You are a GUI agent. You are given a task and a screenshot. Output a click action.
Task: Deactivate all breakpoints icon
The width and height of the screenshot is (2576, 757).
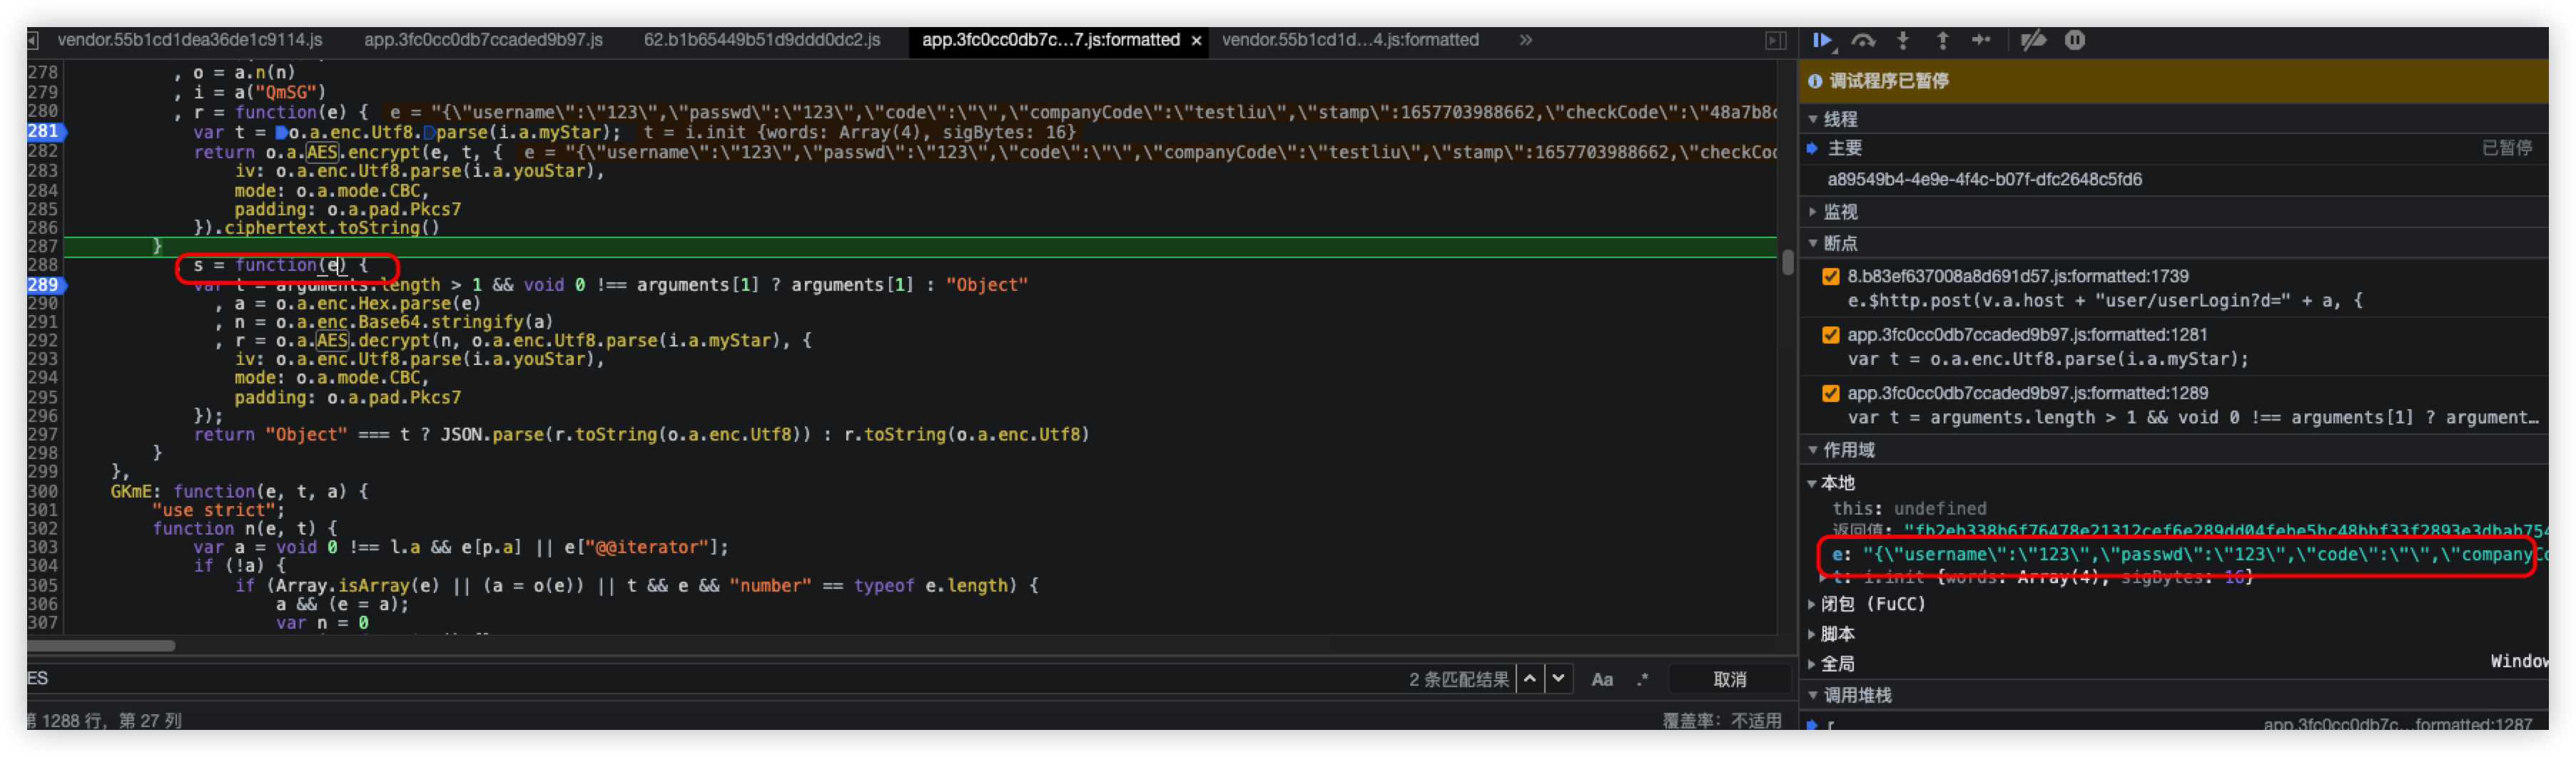tap(2033, 40)
